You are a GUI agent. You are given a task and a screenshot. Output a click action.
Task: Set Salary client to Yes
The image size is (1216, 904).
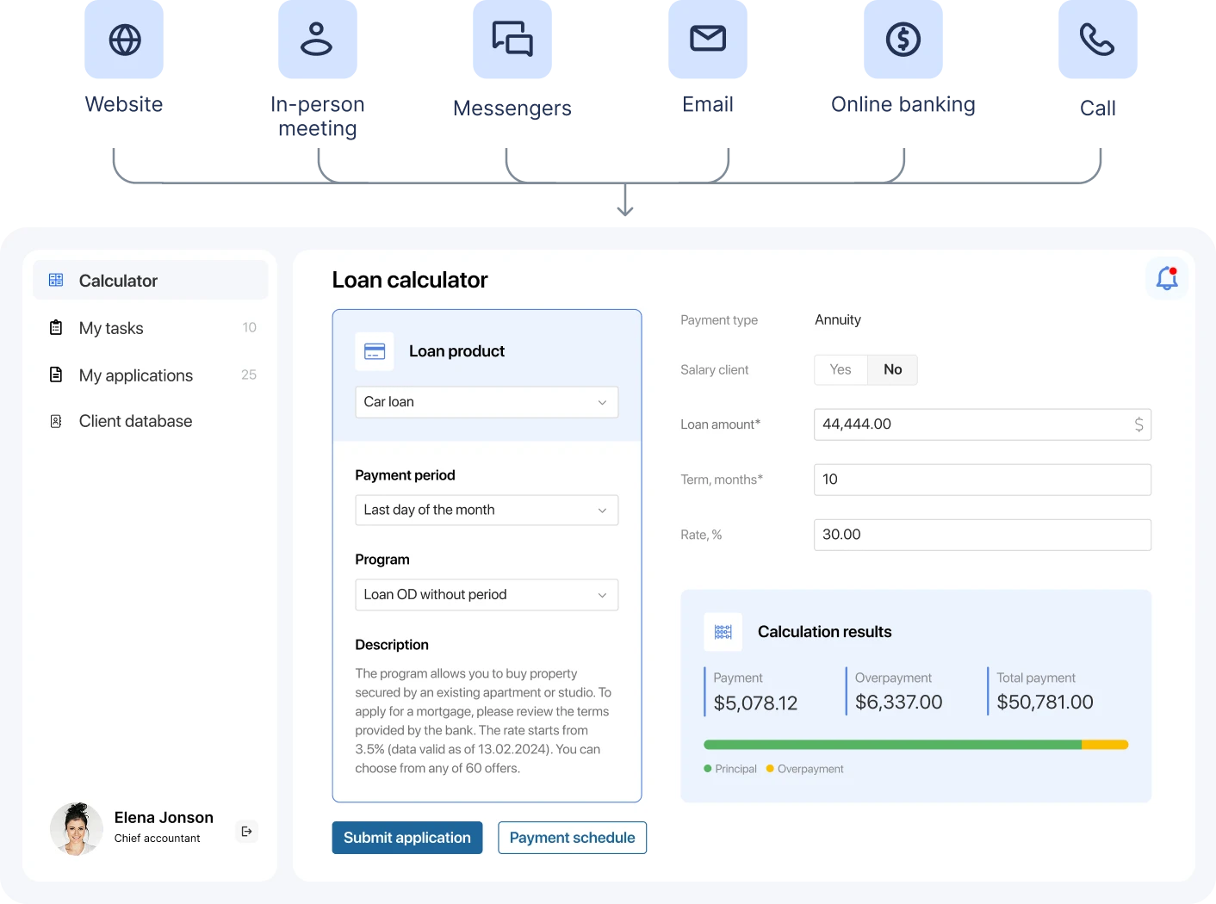[x=841, y=369]
